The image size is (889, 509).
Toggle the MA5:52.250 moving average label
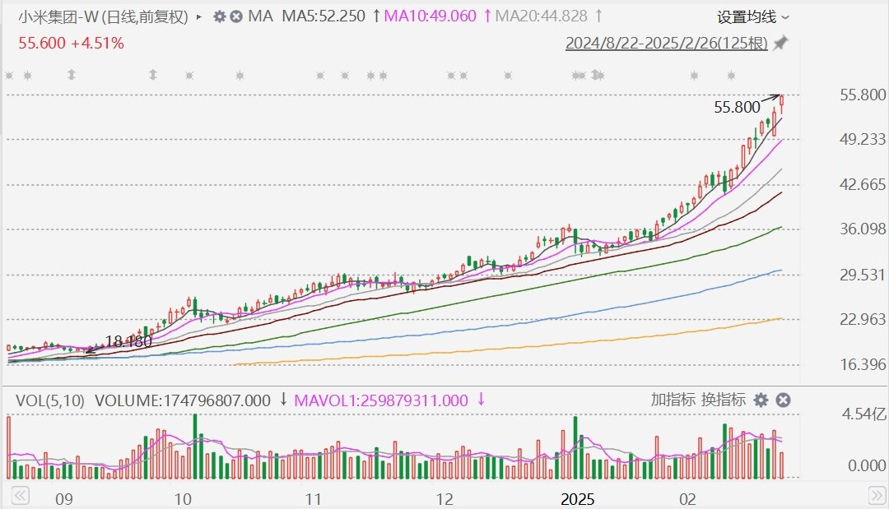click(x=323, y=16)
